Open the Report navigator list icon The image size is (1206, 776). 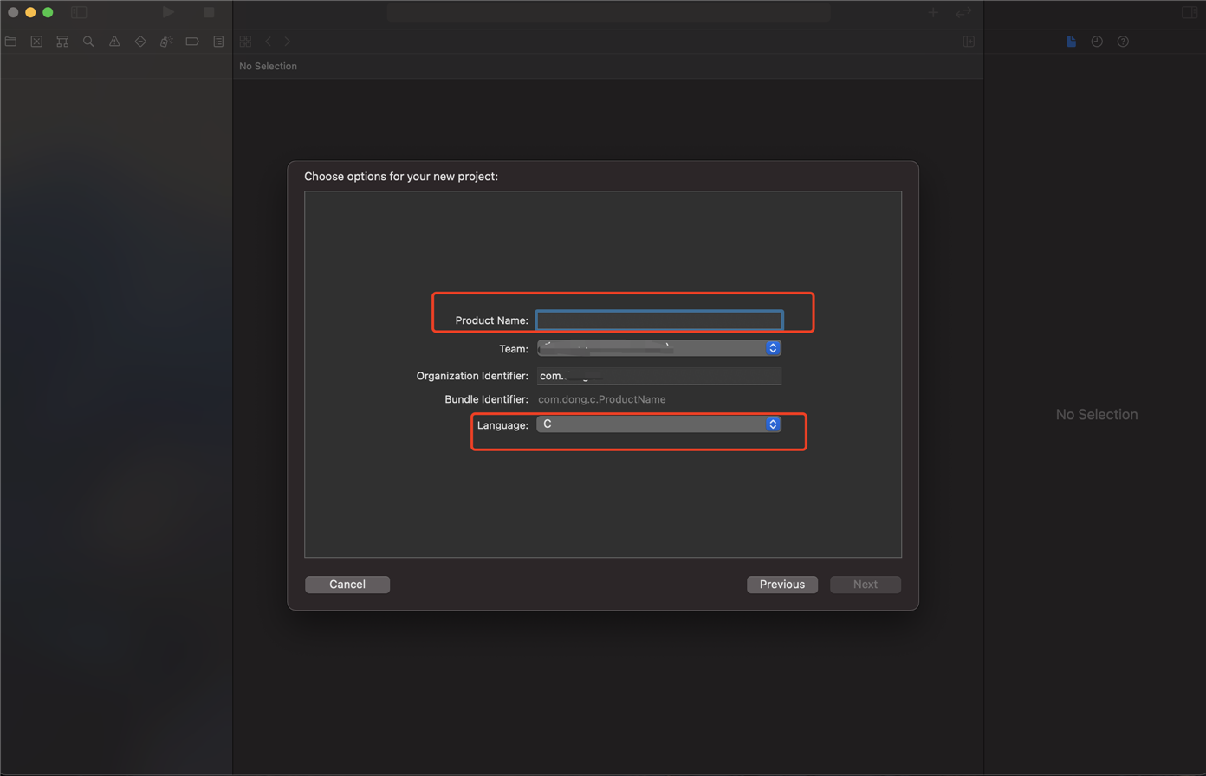point(218,41)
